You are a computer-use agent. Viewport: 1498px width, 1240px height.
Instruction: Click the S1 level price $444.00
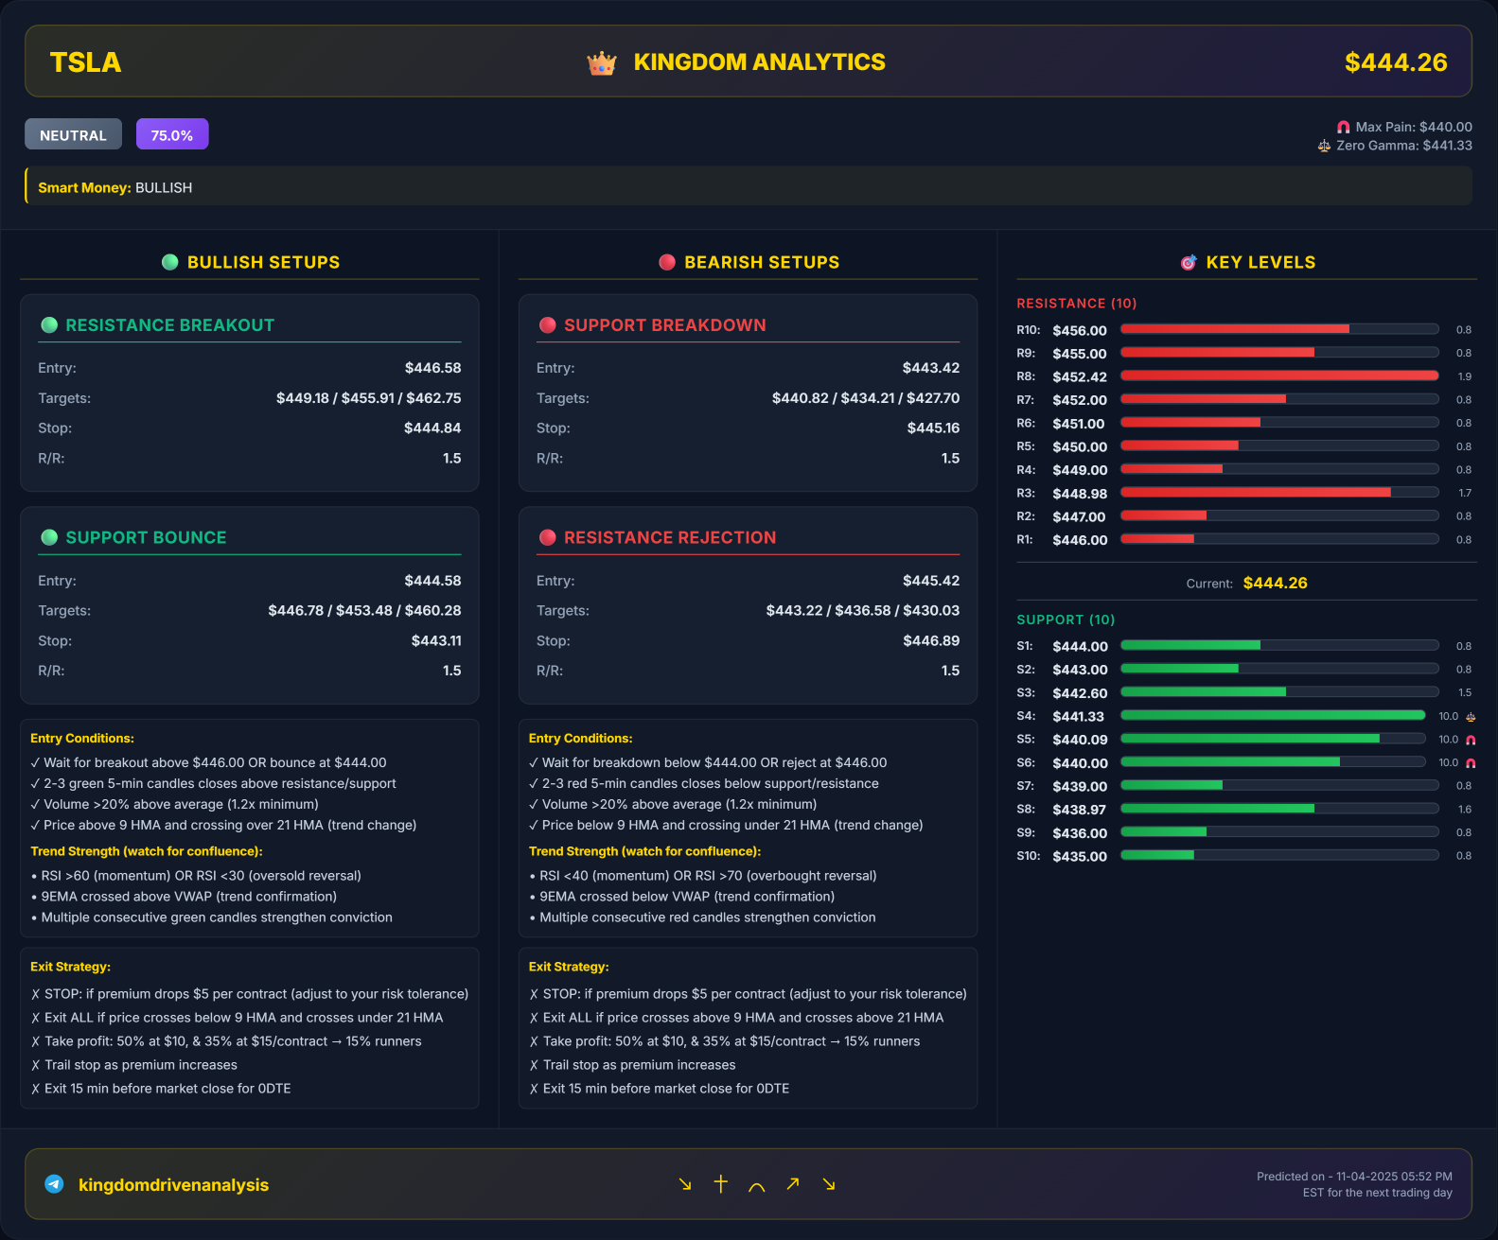point(1080,647)
